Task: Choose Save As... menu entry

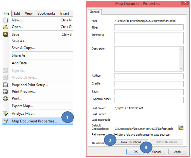Action: pos(37,41)
